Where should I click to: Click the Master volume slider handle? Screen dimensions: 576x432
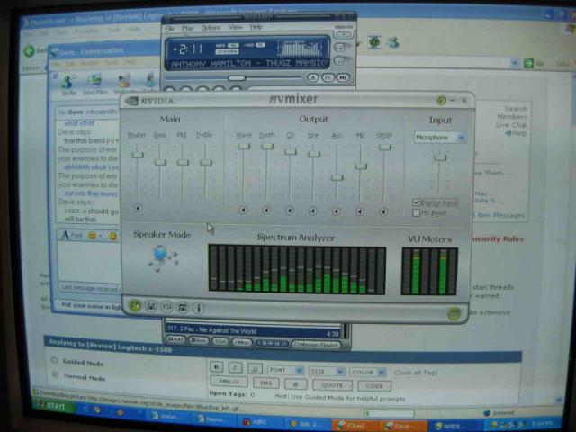tap(138, 155)
